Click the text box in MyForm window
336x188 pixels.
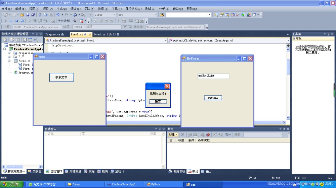[213, 76]
